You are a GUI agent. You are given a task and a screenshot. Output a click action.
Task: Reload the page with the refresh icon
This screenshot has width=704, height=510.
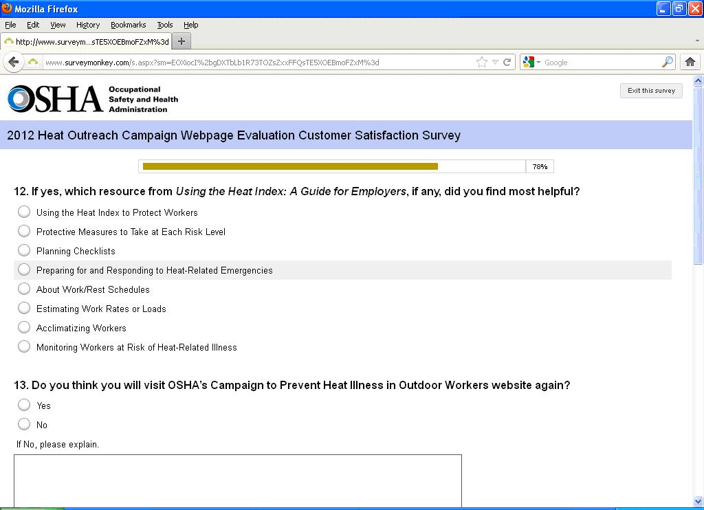click(507, 62)
